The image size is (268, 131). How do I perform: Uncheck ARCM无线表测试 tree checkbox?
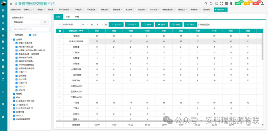(x=17, y=65)
